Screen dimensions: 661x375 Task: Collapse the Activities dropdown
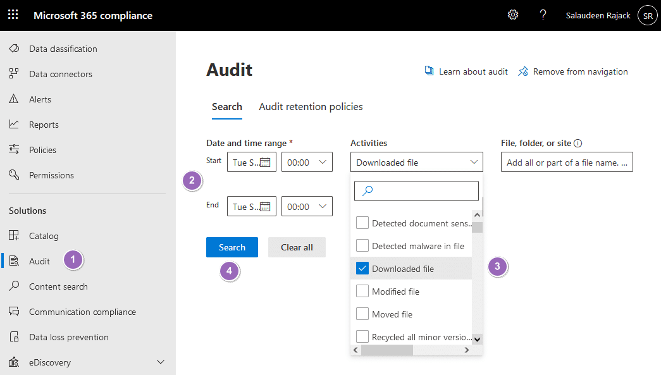(x=474, y=162)
